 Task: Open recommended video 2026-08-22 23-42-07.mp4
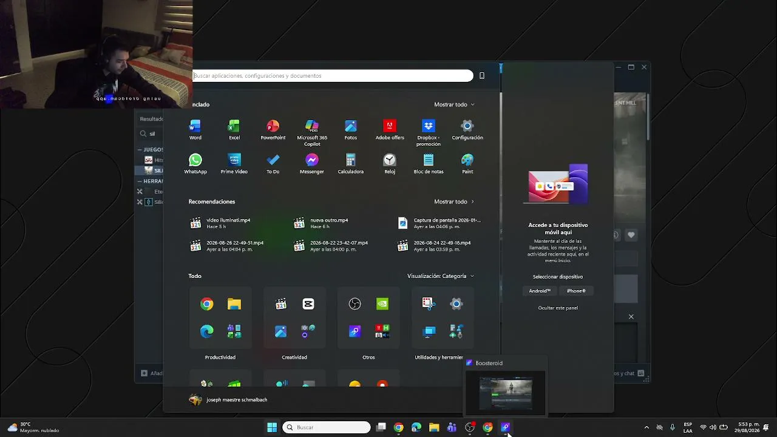click(x=331, y=246)
